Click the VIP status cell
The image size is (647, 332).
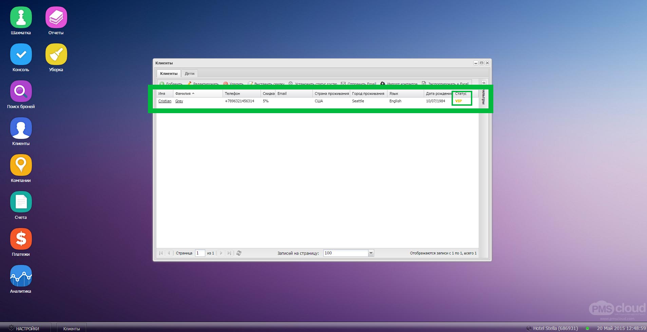[458, 101]
